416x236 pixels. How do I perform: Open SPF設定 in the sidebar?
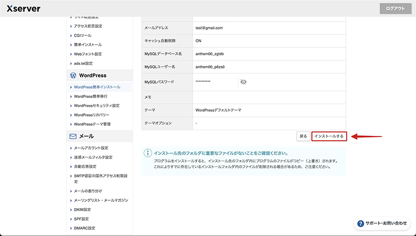tap(81, 219)
